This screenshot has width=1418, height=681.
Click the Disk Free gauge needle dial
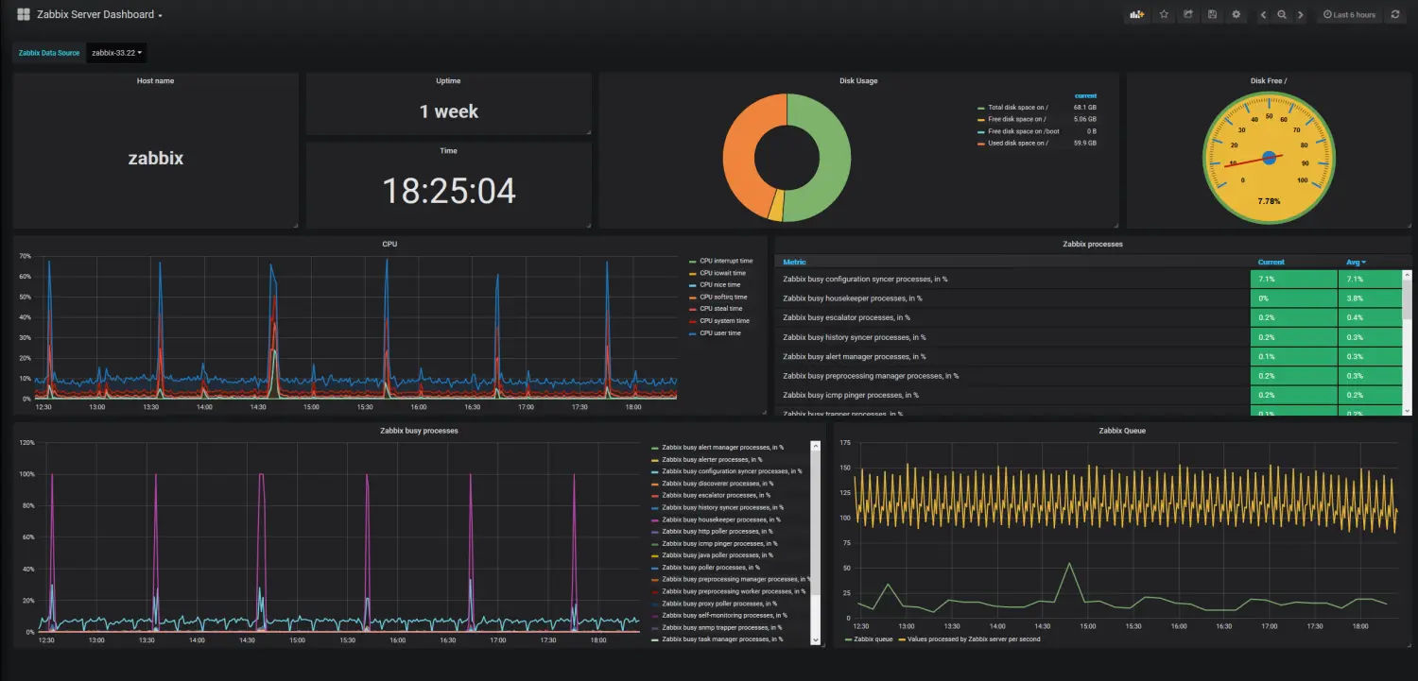[x=1269, y=158]
